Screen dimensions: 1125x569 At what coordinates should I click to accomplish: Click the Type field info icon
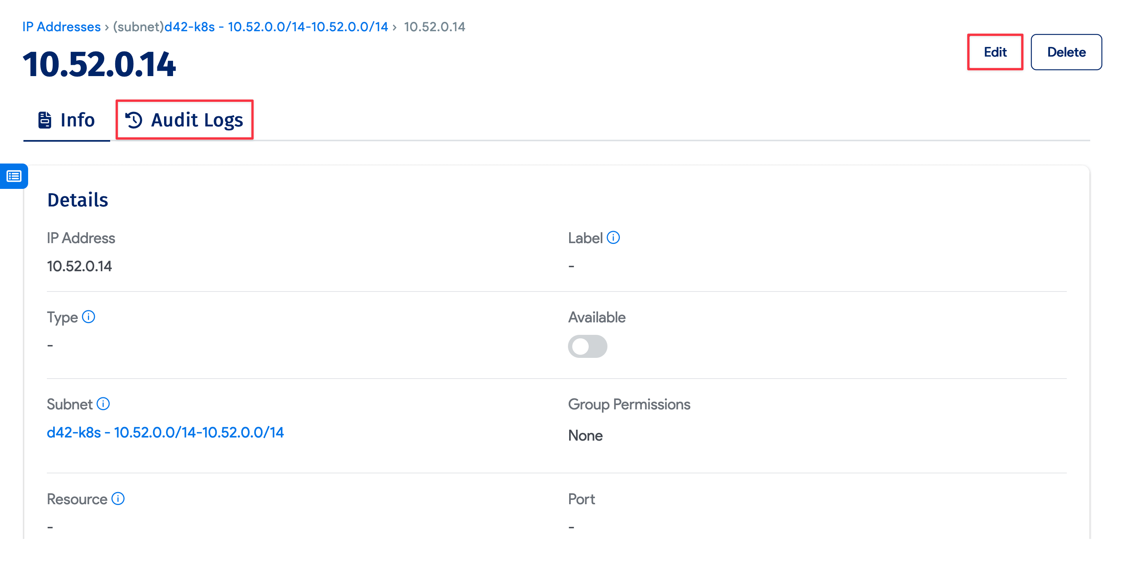pos(89,317)
